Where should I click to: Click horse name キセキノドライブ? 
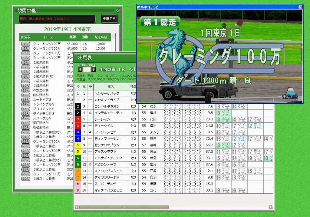pyautogui.click(x=107, y=100)
